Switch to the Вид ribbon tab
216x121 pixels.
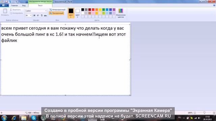24,5
